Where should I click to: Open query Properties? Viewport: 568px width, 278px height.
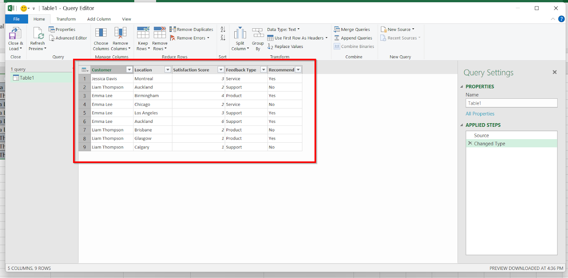coord(62,29)
